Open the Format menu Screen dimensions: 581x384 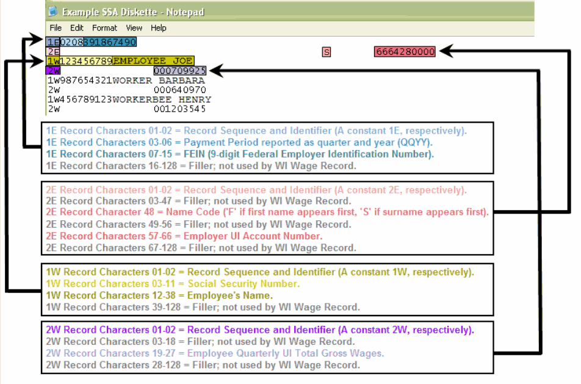(104, 28)
